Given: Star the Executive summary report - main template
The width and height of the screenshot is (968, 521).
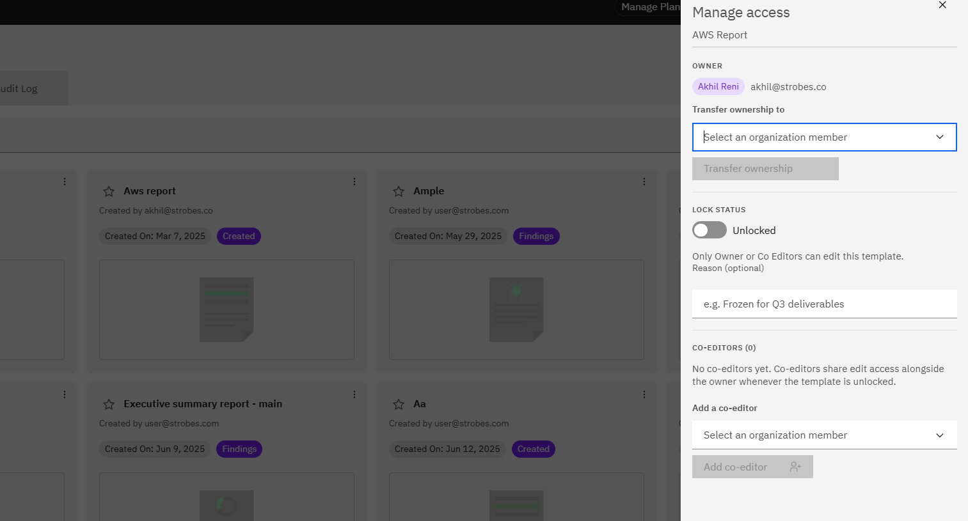Looking at the screenshot, I should tap(109, 404).
